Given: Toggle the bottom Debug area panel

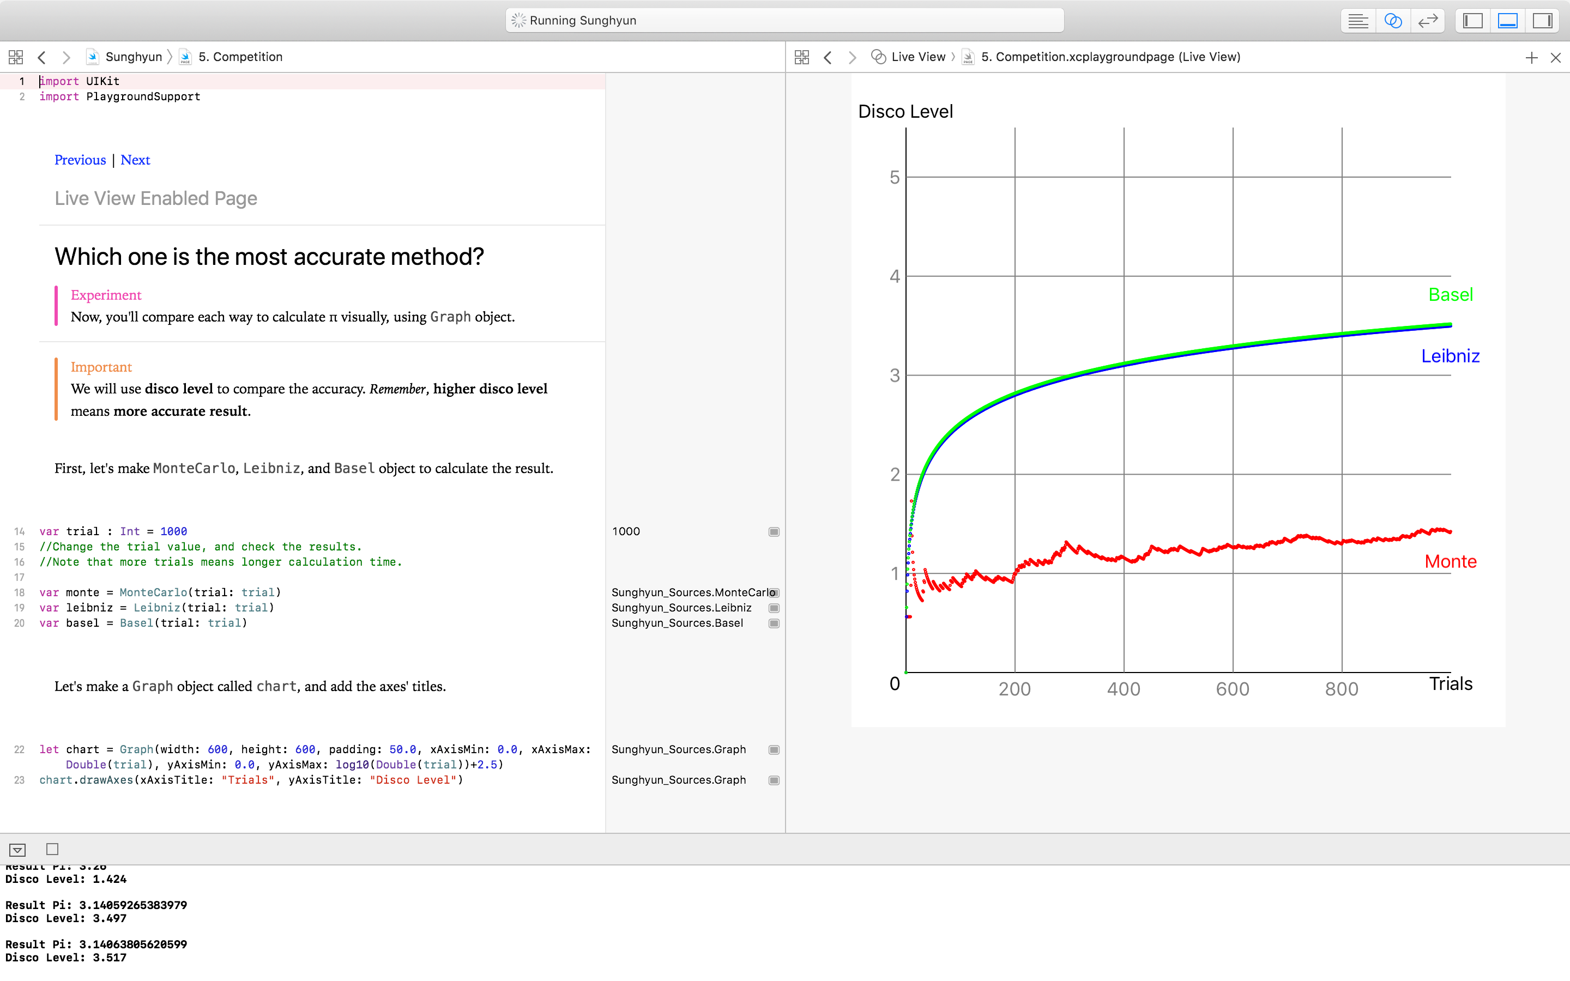Looking at the screenshot, I should [x=1507, y=21].
